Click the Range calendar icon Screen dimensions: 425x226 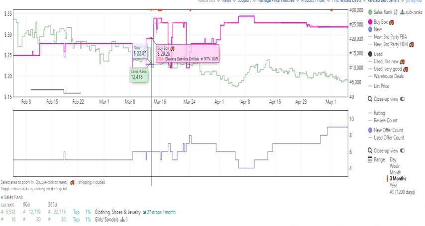370,159
